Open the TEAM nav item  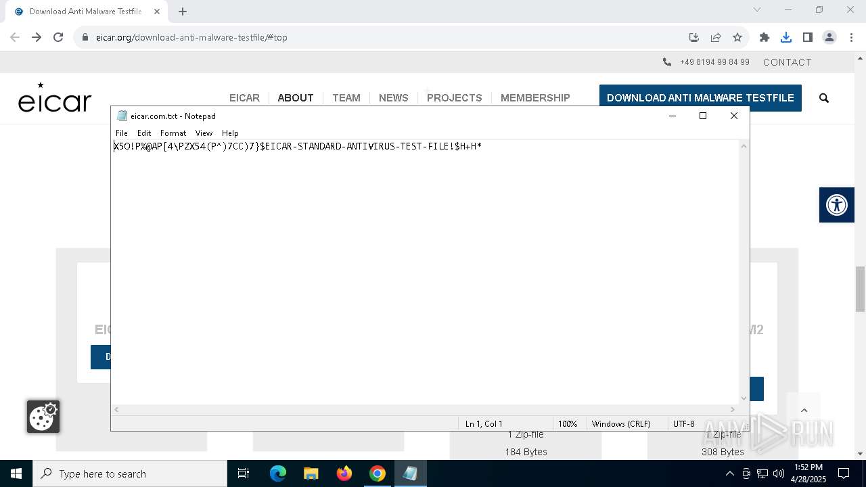pos(346,98)
